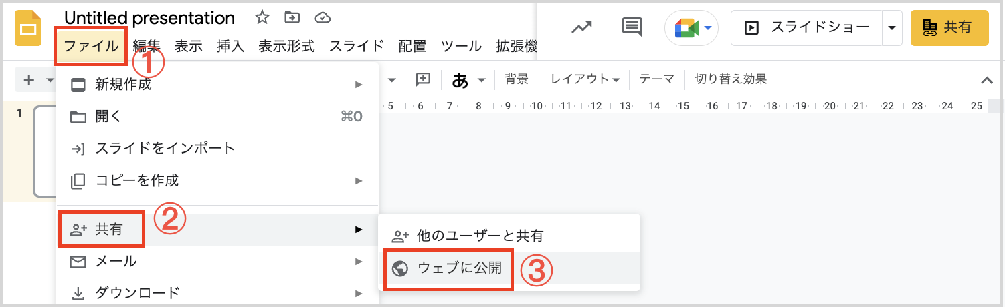Image resolution: width=1005 pixels, height=307 pixels.
Task: Rename the Untitled presentation title
Action: tap(149, 18)
